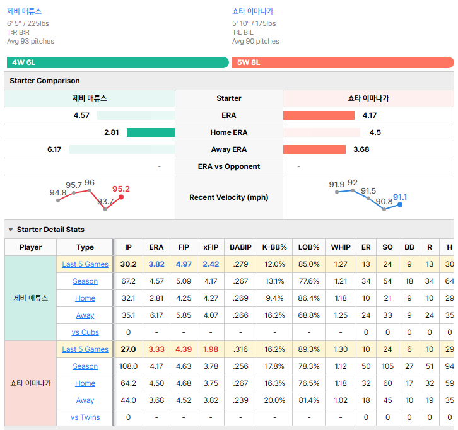
Task: Open the Season link in 쇼타 이마나가 rows
Action: (x=85, y=366)
